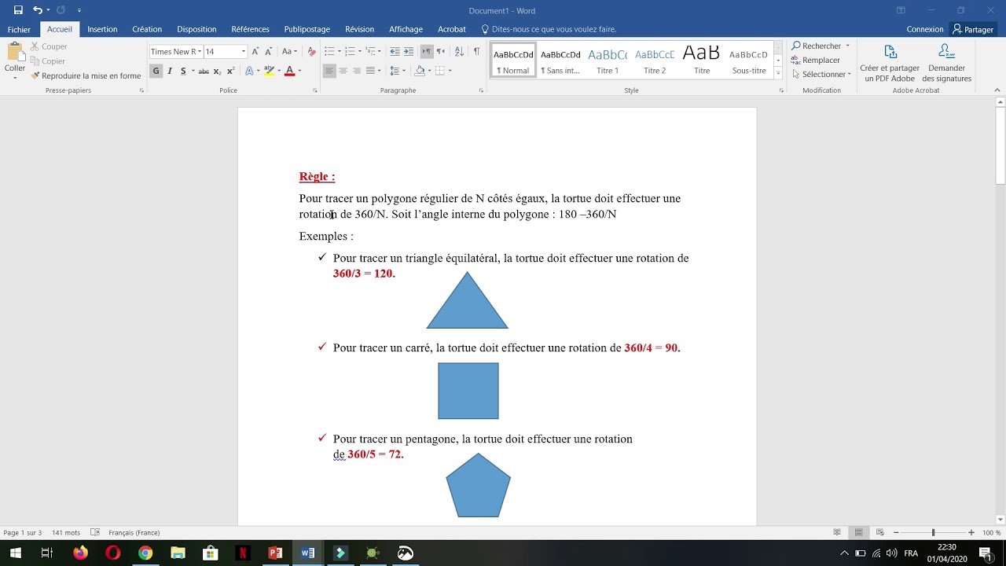The width and height of the screenshot is (1006, 566).
Task: Undo the last action
Action: 37,10
